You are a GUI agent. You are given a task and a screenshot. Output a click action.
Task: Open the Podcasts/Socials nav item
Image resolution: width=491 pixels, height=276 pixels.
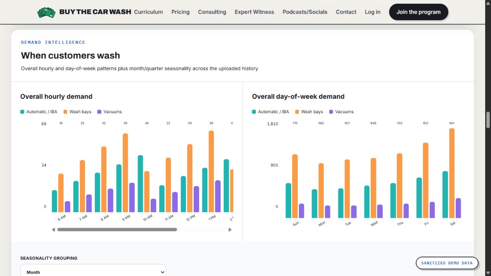(305, 12)
